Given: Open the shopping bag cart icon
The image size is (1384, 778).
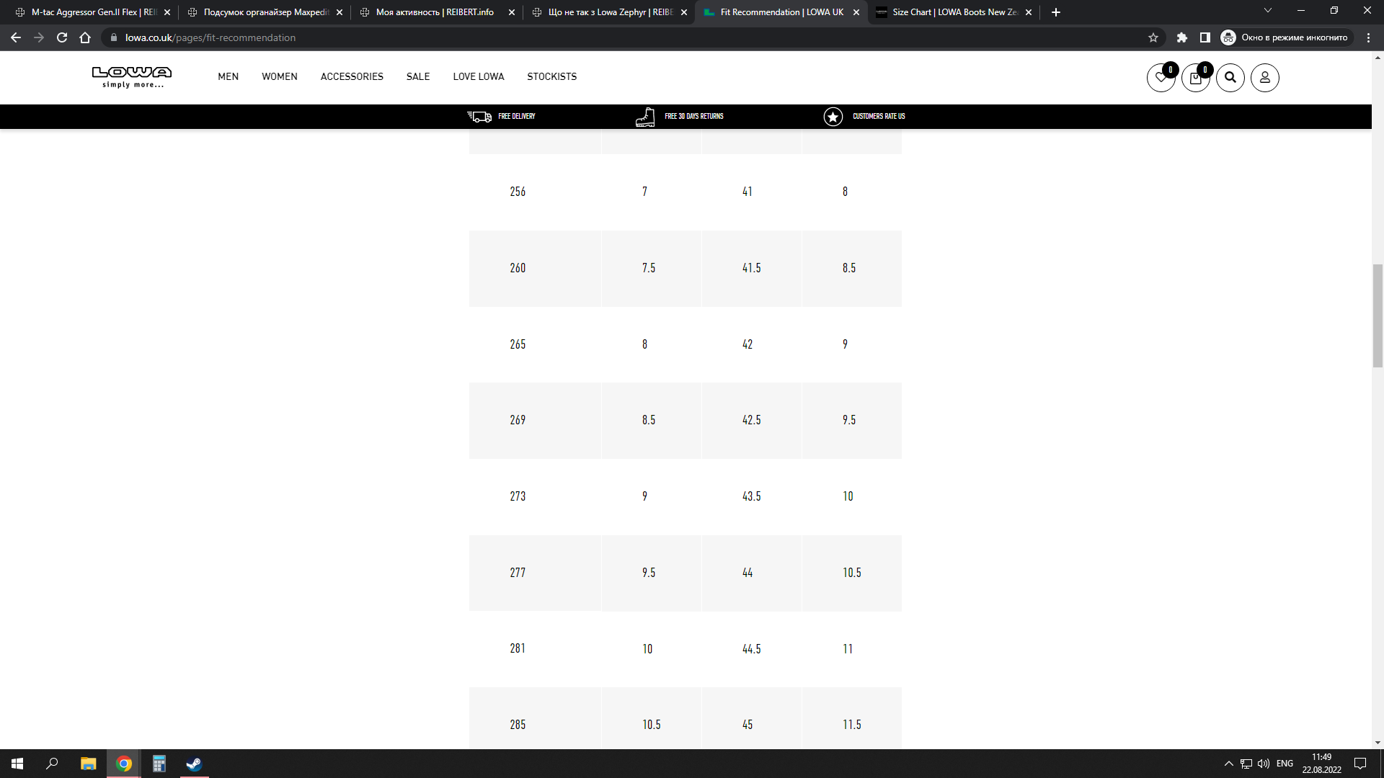Looking at the screenshot, I should pos(1195,78).
